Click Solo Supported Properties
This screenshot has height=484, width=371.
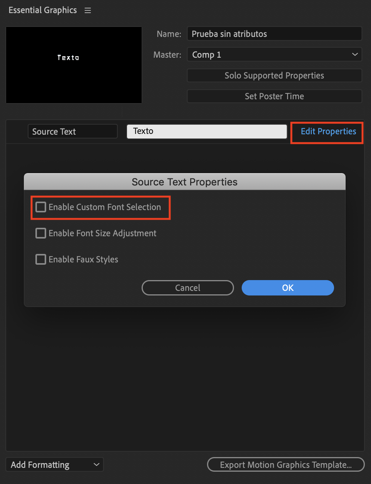[274, 75]
